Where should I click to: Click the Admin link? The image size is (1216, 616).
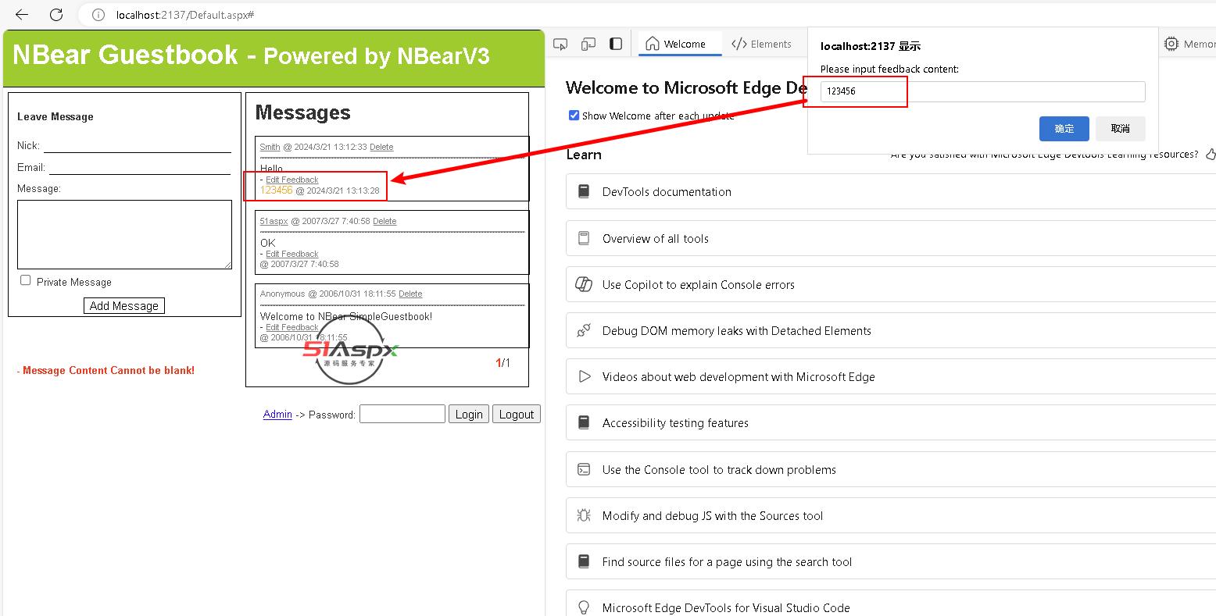[277, 415]
